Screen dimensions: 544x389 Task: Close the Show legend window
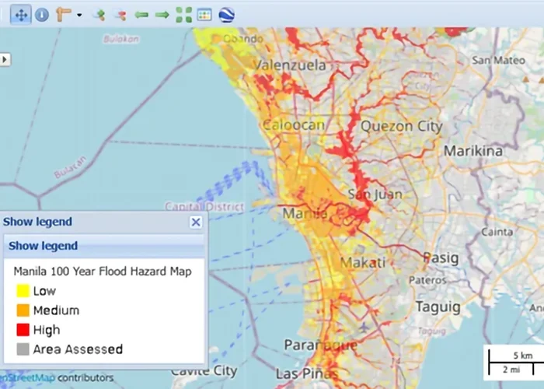pyautogui.click(x=196, y=222)
